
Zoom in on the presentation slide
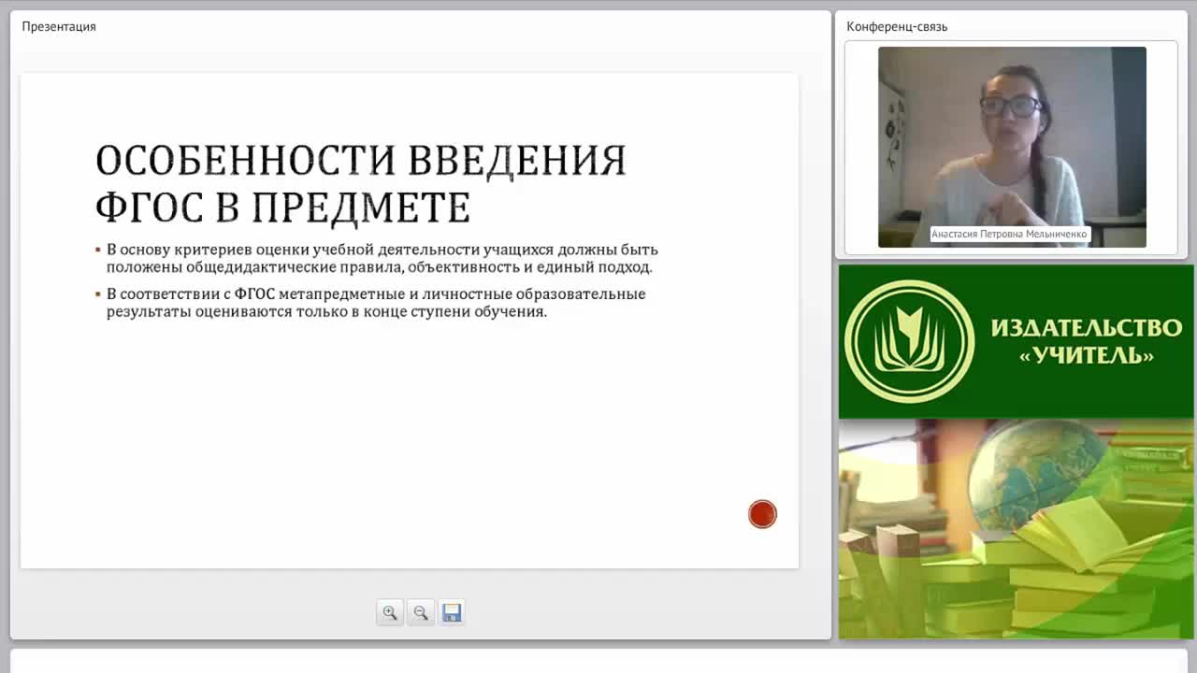tap(390, 612)
